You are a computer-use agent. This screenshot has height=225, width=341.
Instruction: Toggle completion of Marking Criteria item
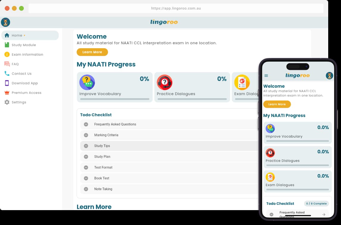point(86,135)
